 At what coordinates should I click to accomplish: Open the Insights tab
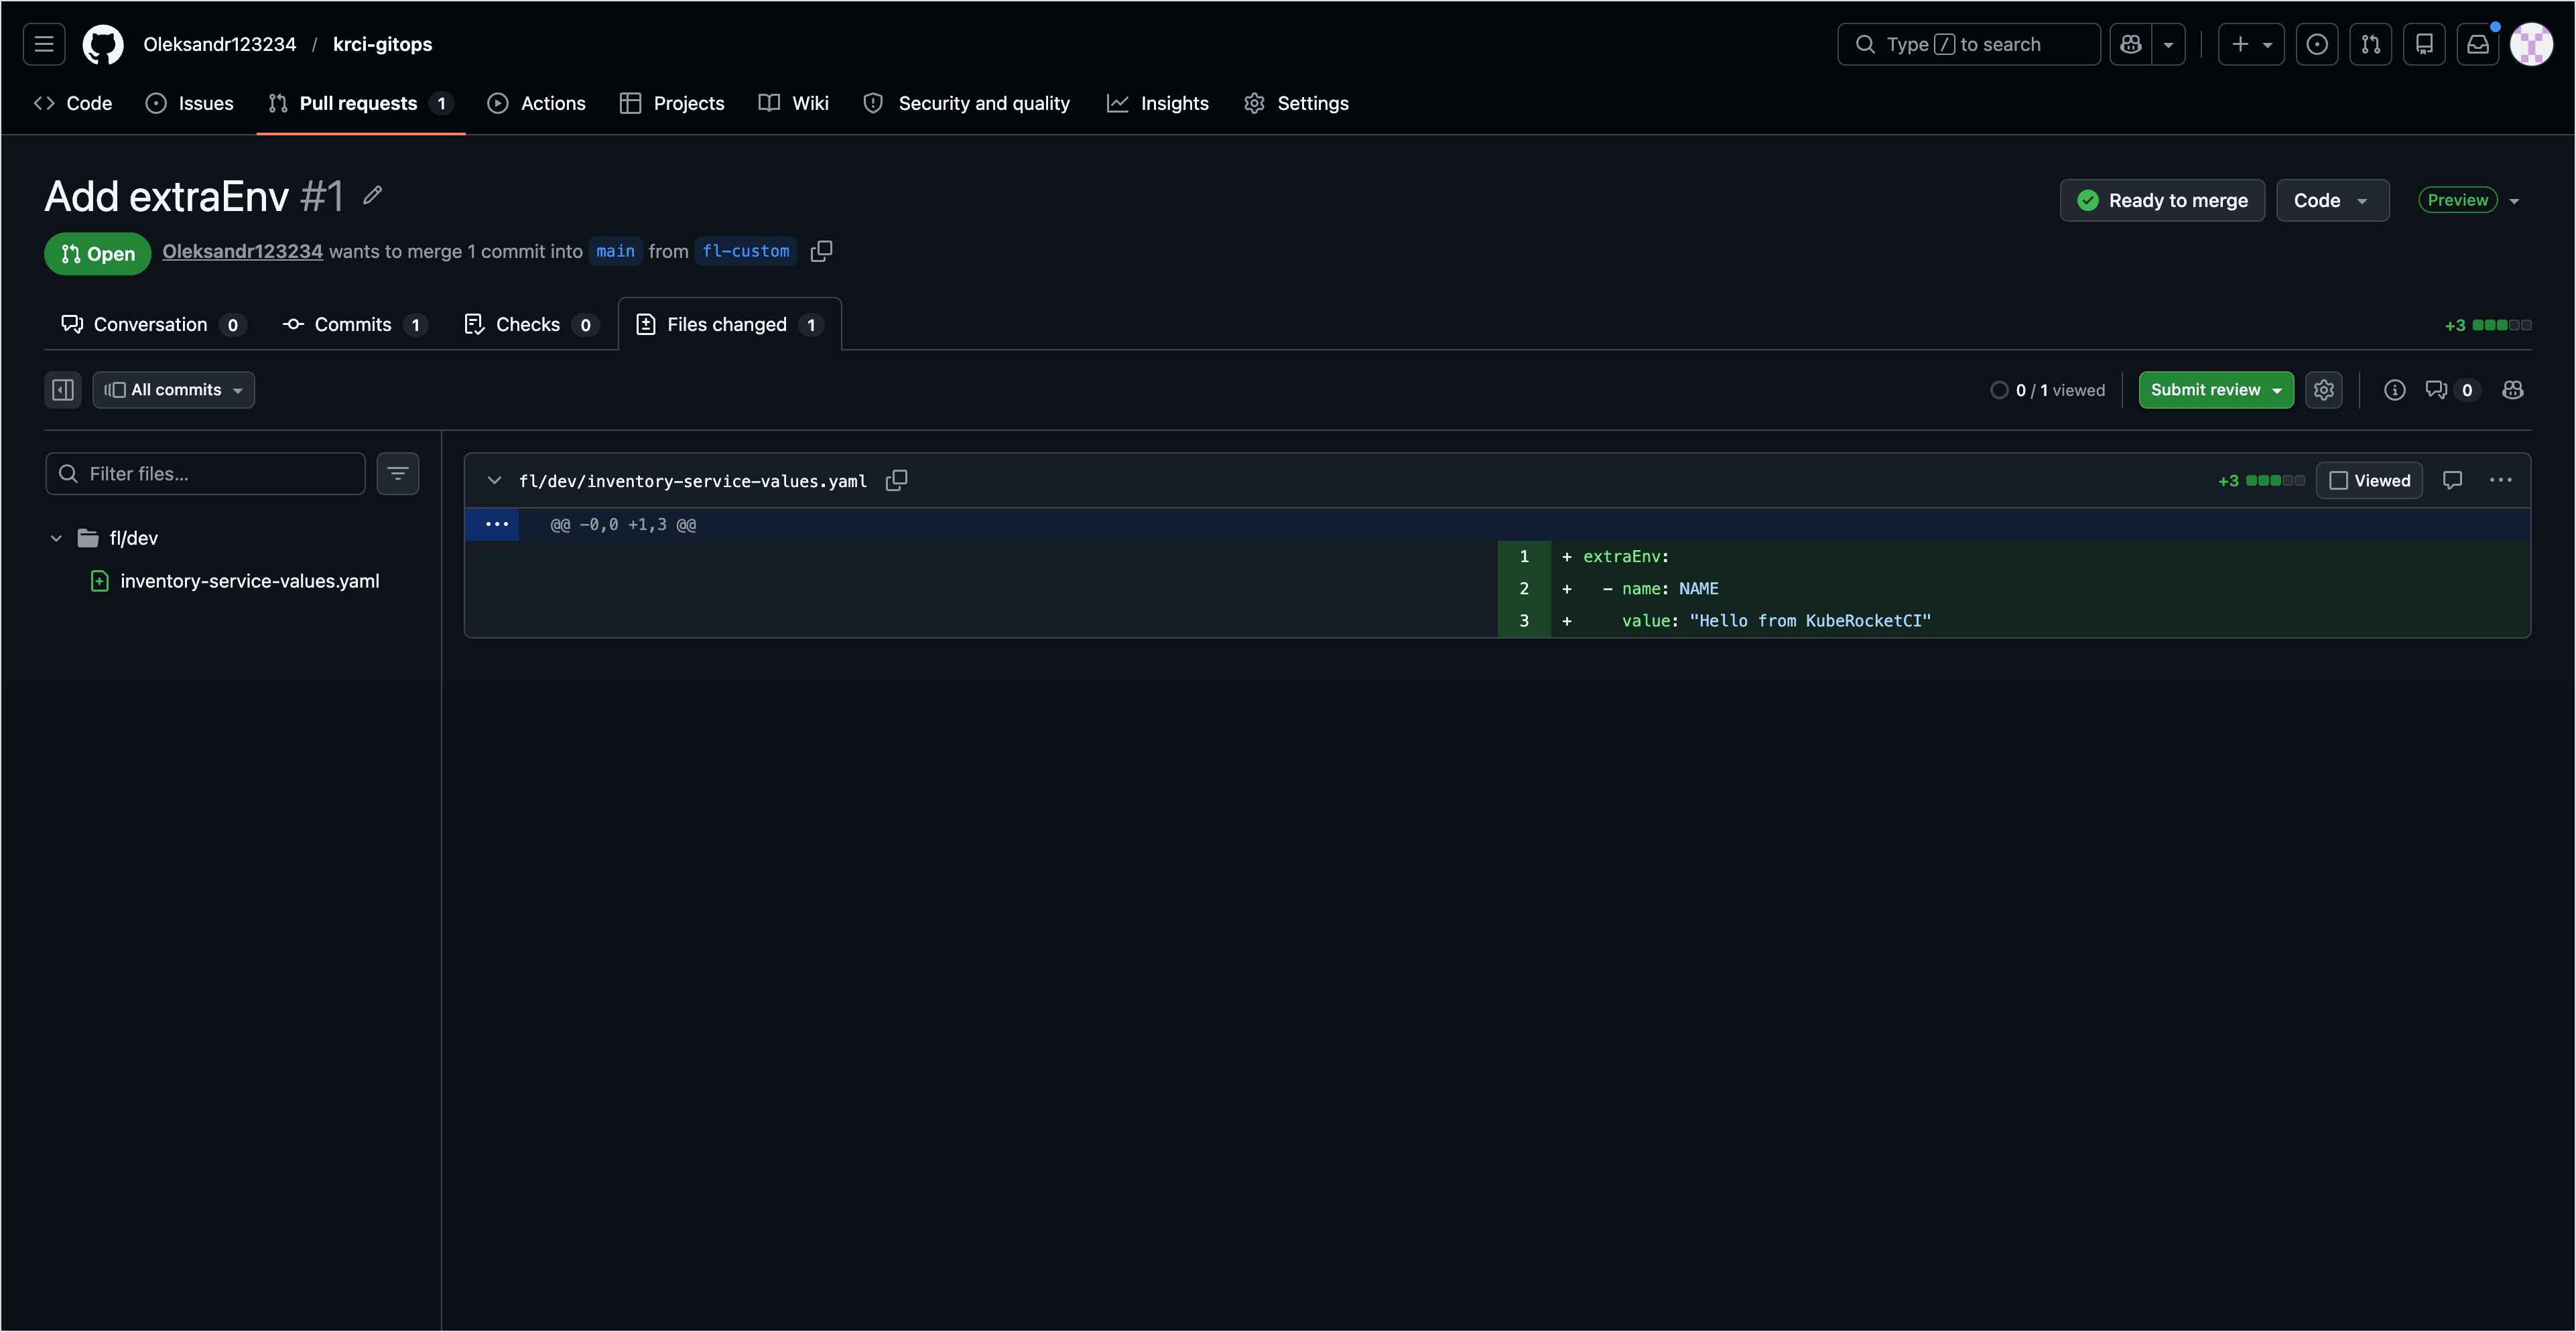point(1158,103)
